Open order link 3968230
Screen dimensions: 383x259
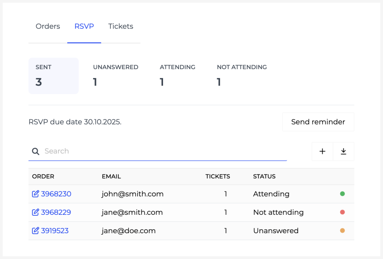(56, 194)
